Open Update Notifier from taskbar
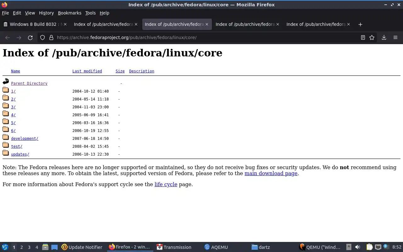This screenshot has height=252, width=403. pos(82,247)
